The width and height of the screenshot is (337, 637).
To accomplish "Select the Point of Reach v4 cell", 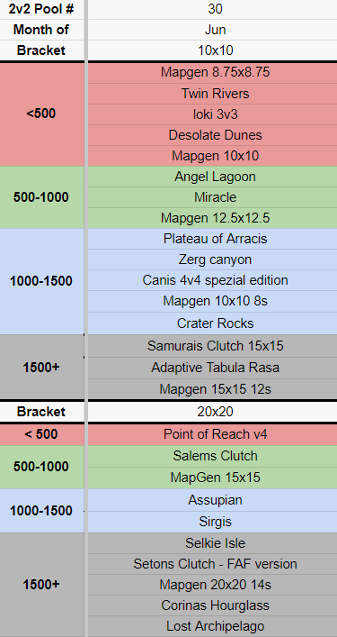I will pos(212,434).
